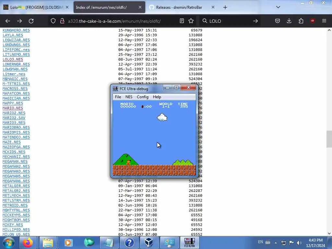332x249 pixels.
Task: Open the Help menu in FCE Ultra
Action: click(157, 97)
